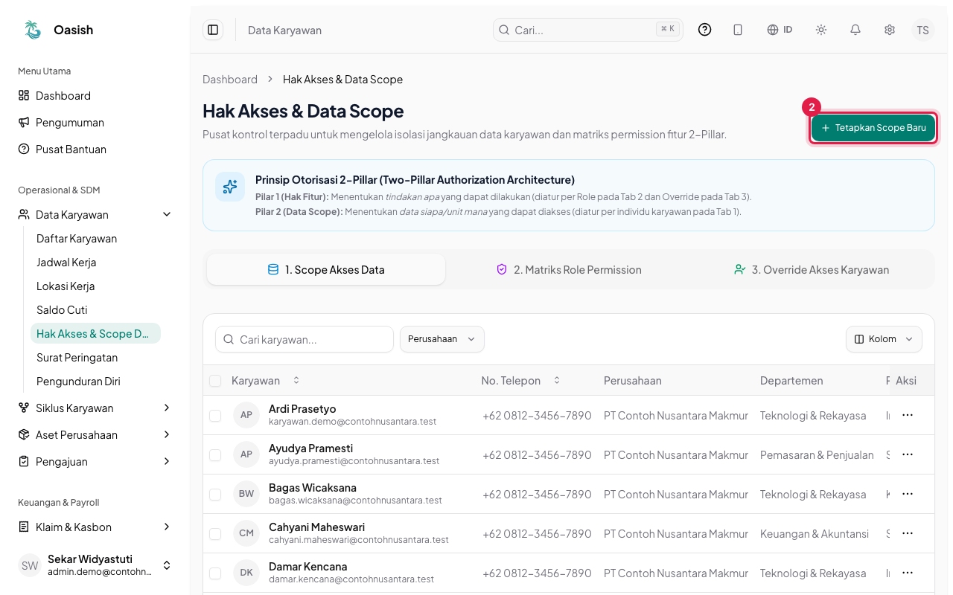
Task: Open the help question-mark icon in header
Action: tap(704, 30)
